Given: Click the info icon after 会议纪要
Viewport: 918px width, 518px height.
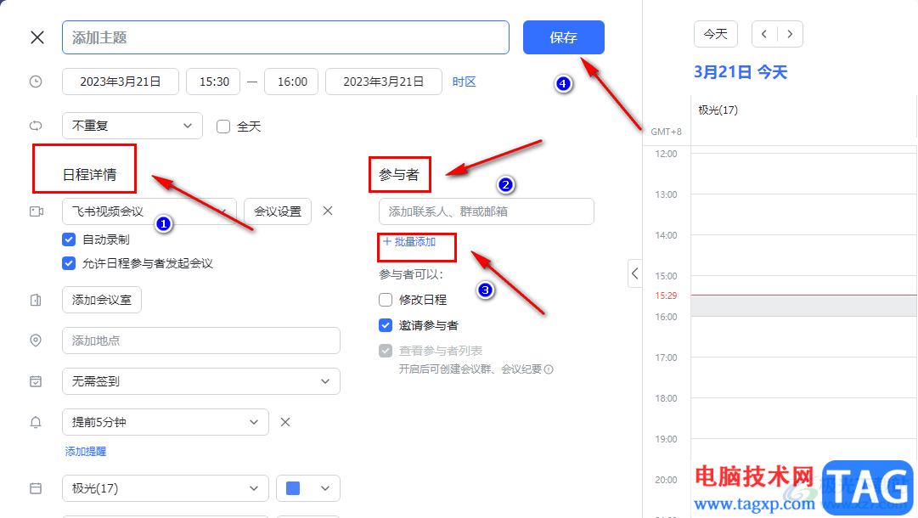Looking at the screenshot, I should [549, 369].
